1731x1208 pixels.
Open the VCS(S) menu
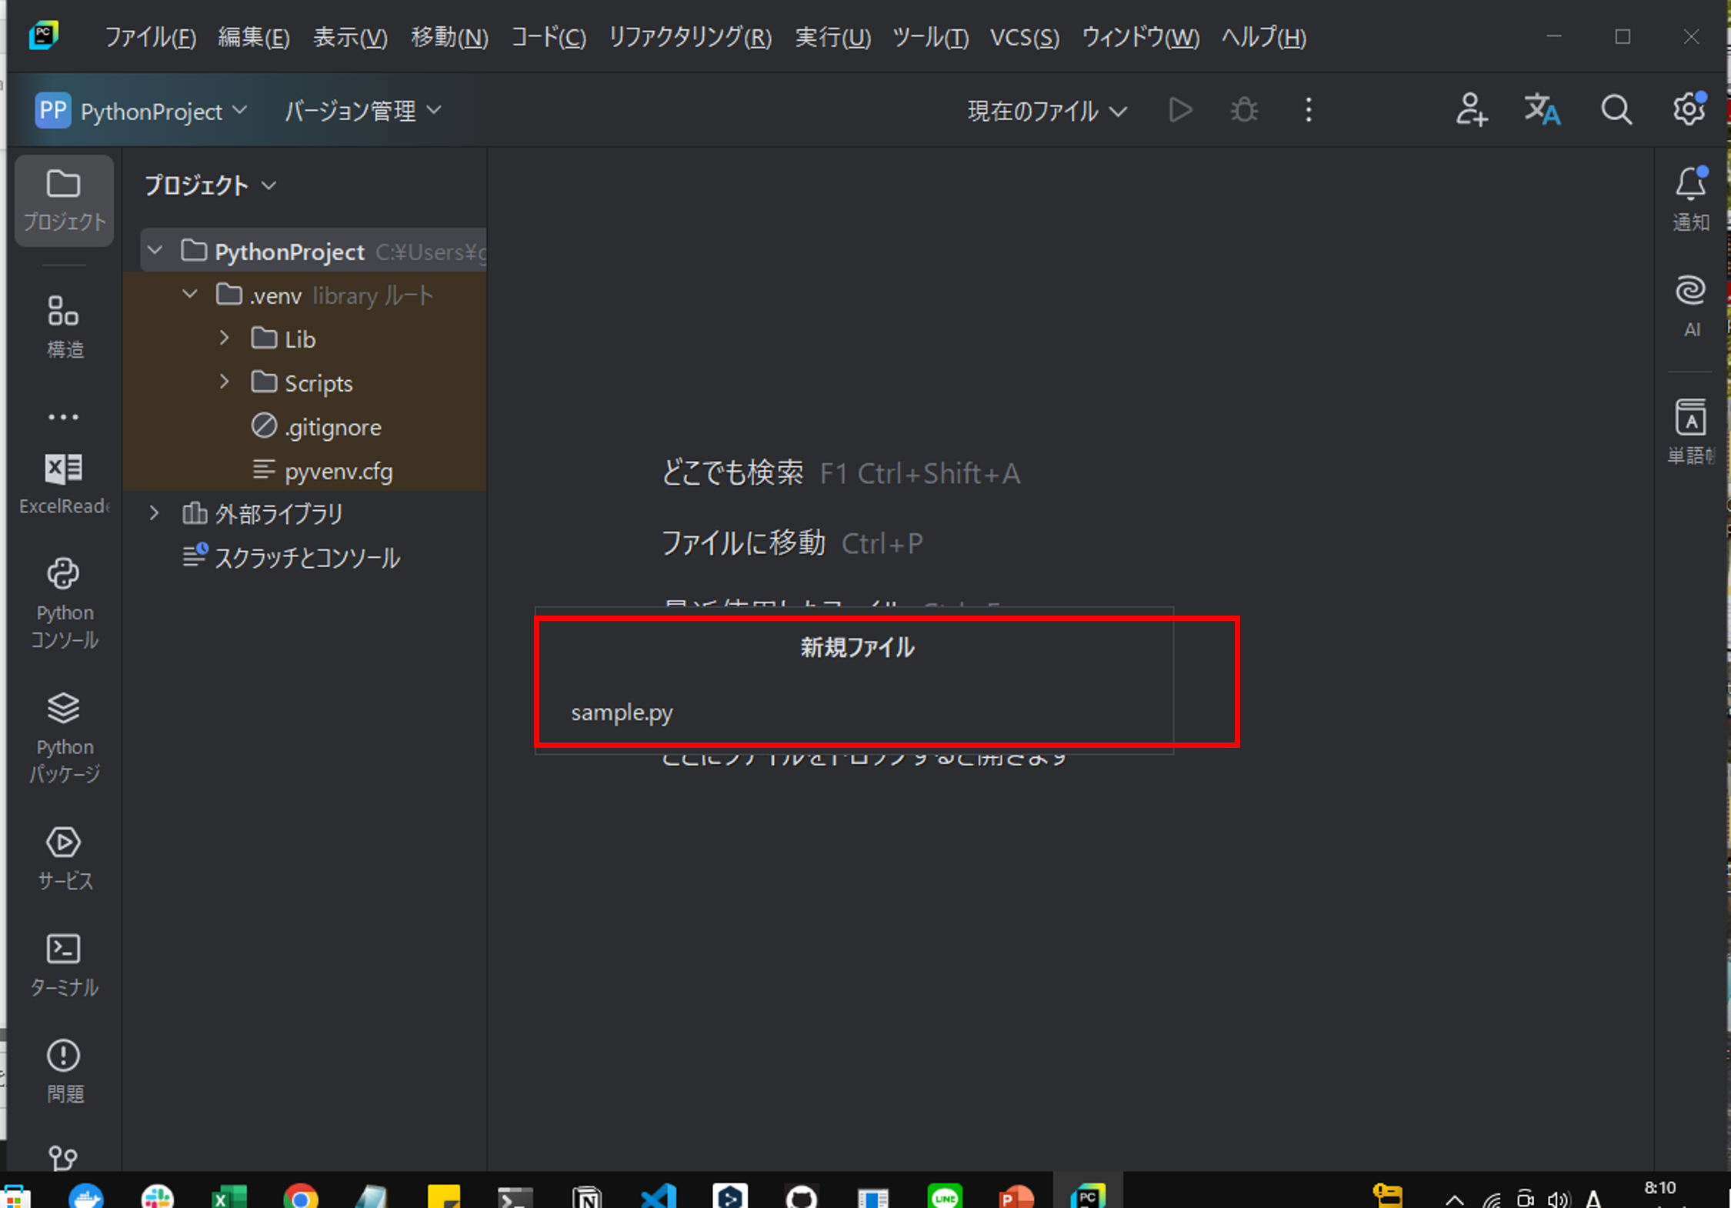(x=1024, y=37)
